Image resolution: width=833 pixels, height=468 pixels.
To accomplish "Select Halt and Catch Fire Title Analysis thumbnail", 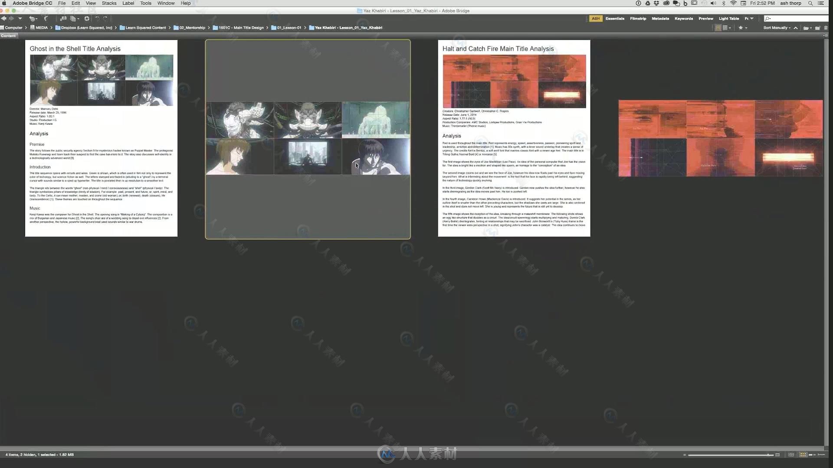I will (x=514, y=138).
